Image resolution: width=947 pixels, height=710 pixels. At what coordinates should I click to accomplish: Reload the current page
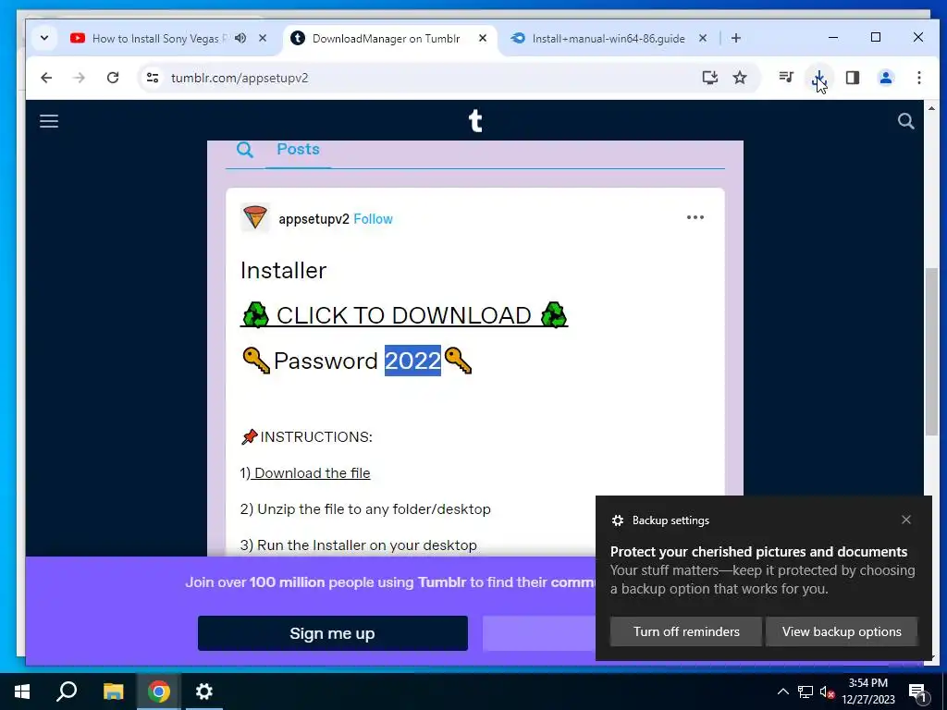point(113,78)
